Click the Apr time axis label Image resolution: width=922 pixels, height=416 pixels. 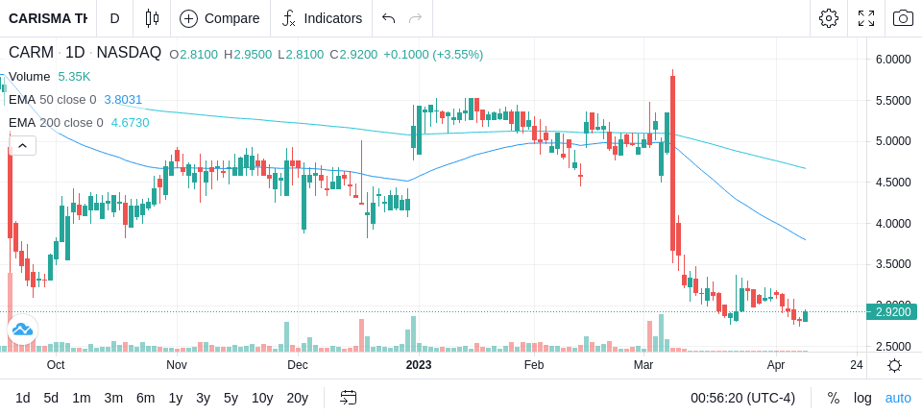(x=777, y=365)
